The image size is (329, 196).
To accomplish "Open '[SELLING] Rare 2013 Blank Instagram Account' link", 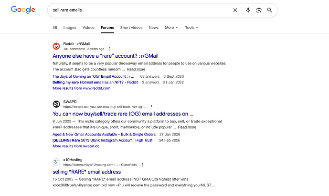I will click(102, 140).
